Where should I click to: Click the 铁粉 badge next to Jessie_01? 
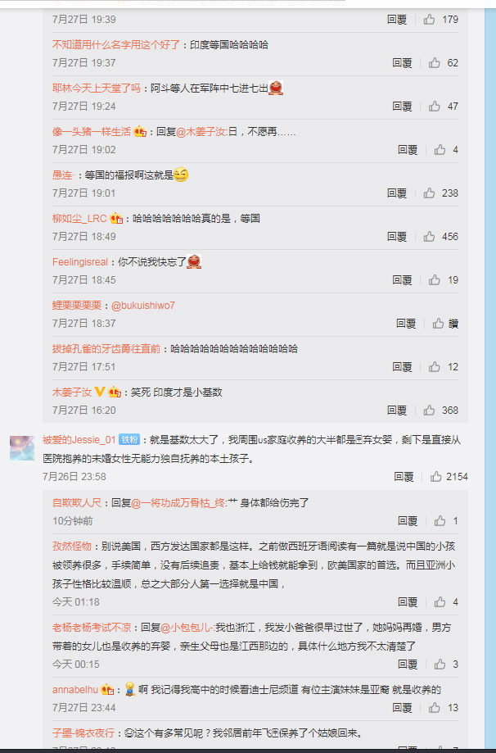[129, 439]
